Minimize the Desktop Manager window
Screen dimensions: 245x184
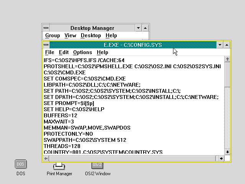(x=138, y=28)
